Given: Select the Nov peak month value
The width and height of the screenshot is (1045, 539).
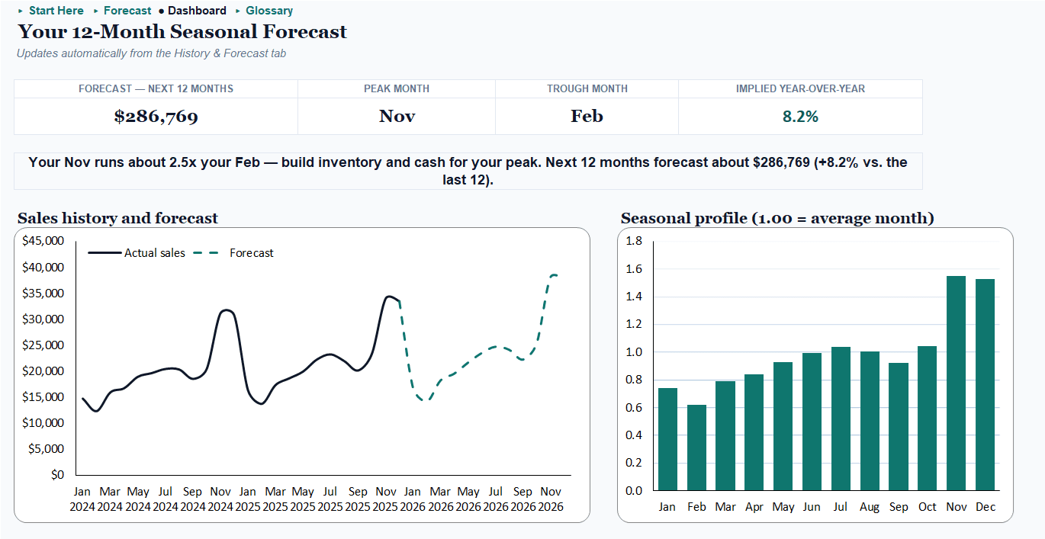Looking at the screenshot, I should [x=397, y=117].
